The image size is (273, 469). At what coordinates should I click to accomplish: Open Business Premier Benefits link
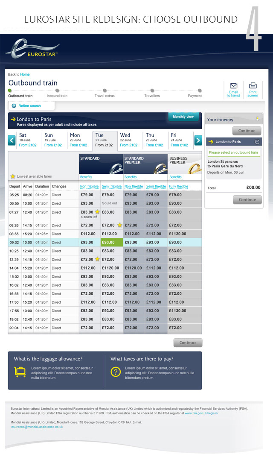click(175, 177)
